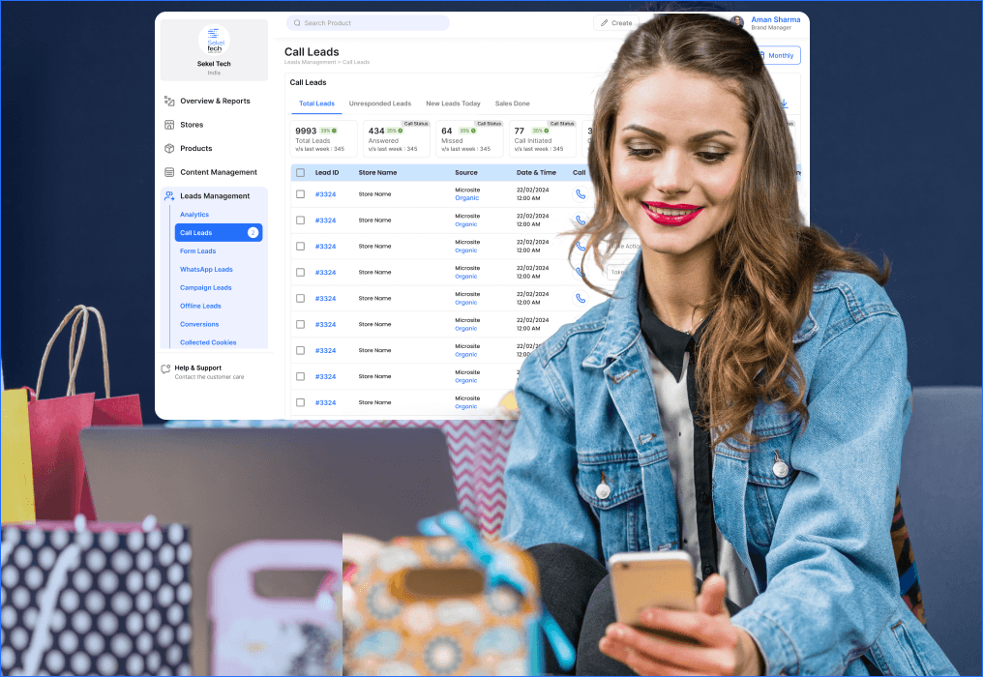
Task: Click the Content Management icon in sidebar
Action: point(169,172)
